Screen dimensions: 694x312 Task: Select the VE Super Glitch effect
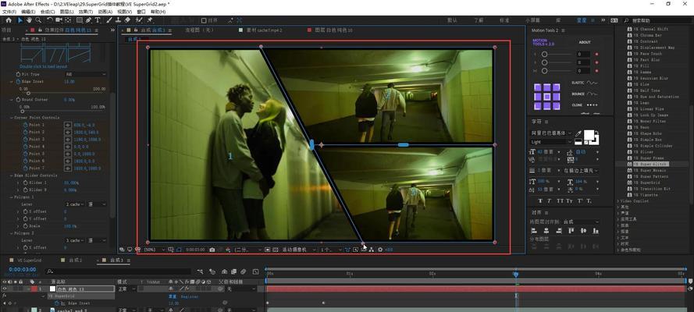tap(650, 164)
